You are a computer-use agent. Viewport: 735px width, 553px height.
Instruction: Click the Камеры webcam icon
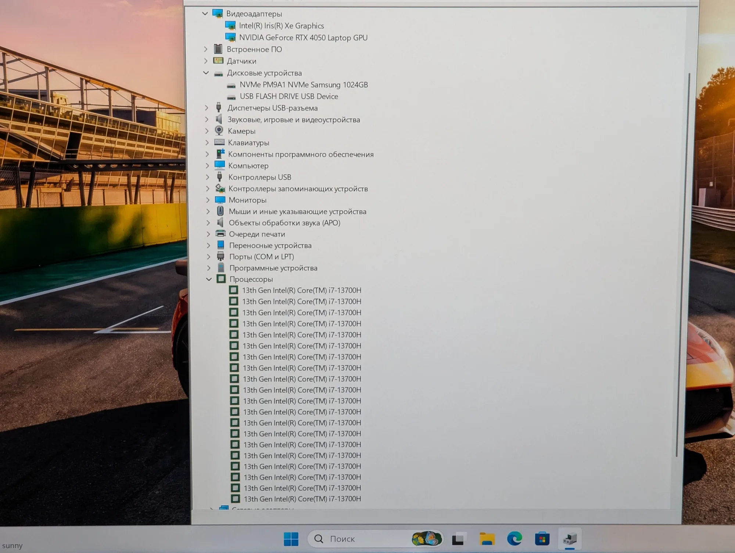click(219, 131)
